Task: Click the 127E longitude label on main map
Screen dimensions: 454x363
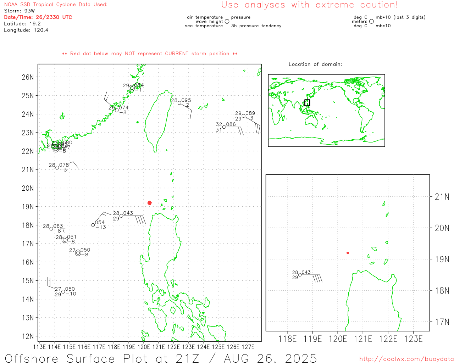Action: point(248,347)
